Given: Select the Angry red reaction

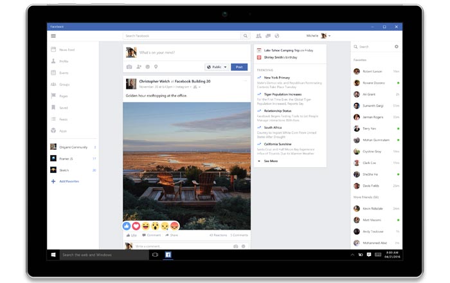Looking at the screenshot, I should 174,226.
